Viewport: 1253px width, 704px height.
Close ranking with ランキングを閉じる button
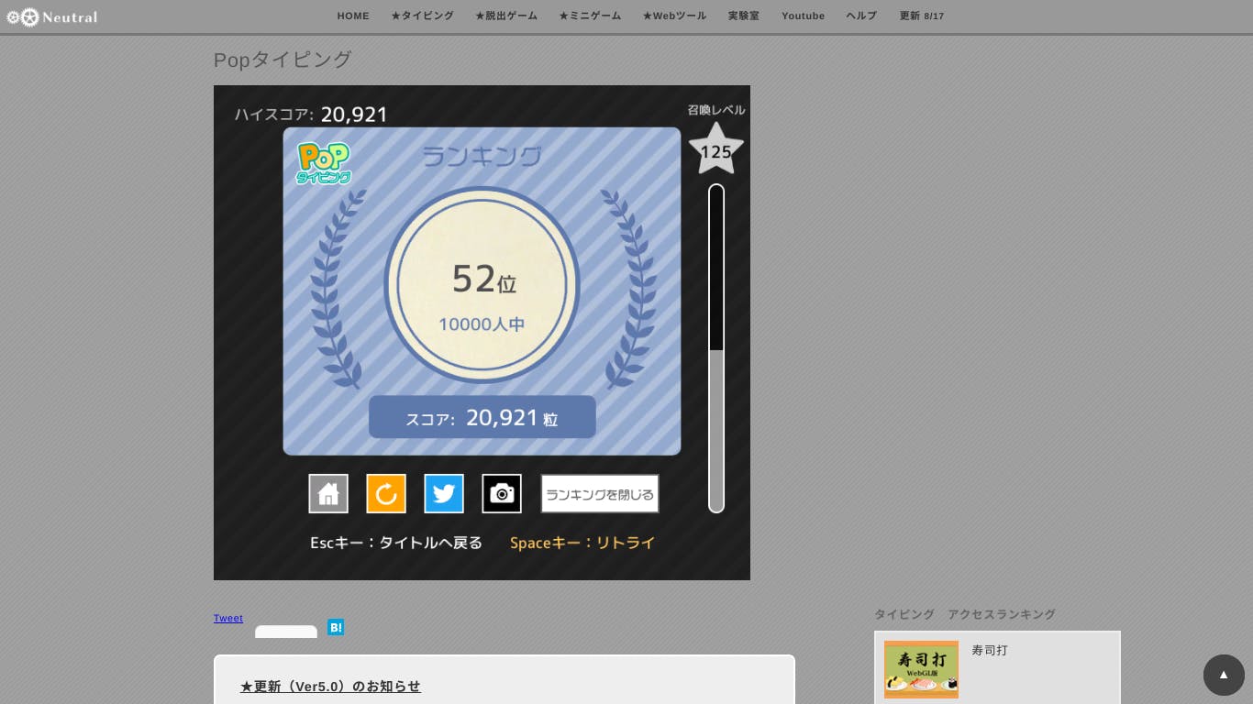click(x=600, y=494)
